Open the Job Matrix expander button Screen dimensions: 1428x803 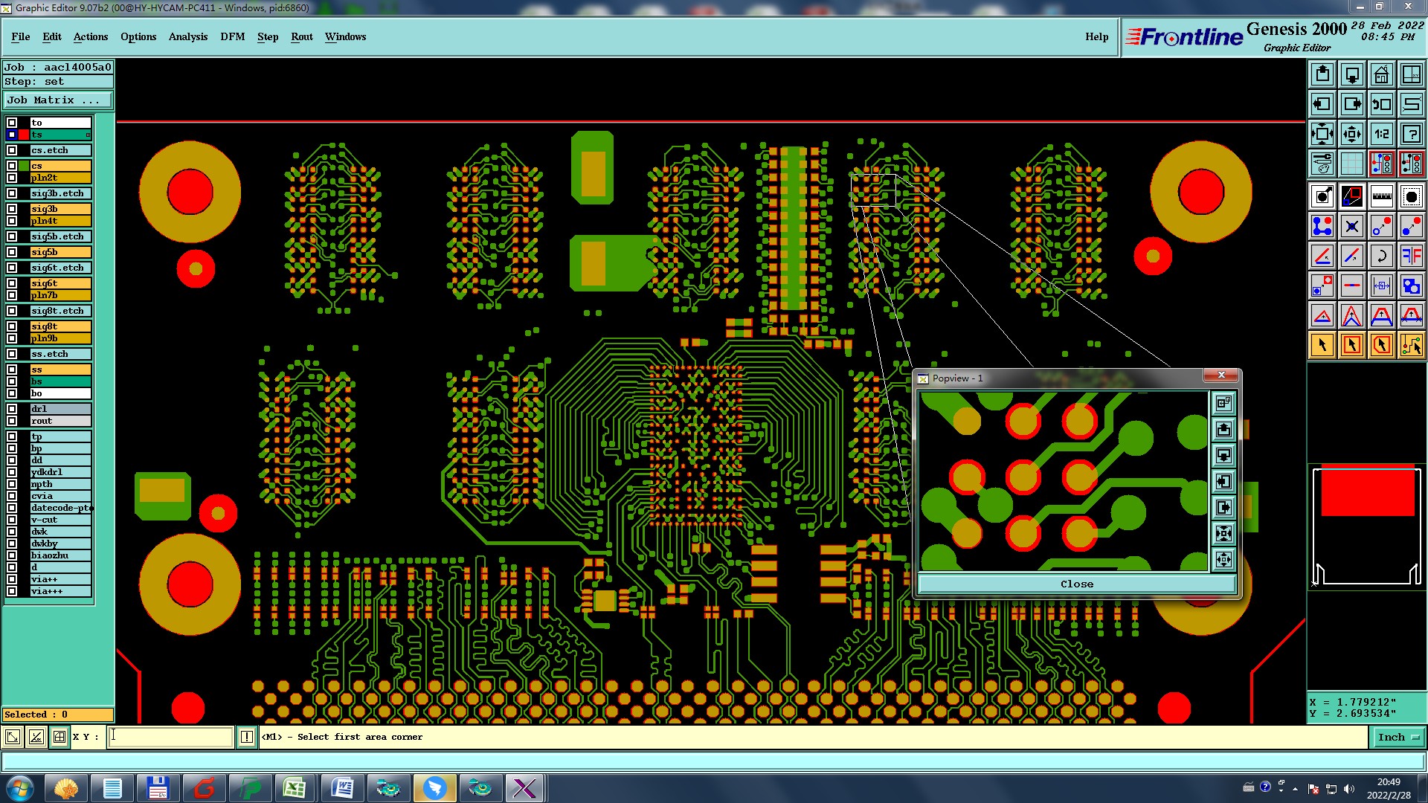(58, 100)
